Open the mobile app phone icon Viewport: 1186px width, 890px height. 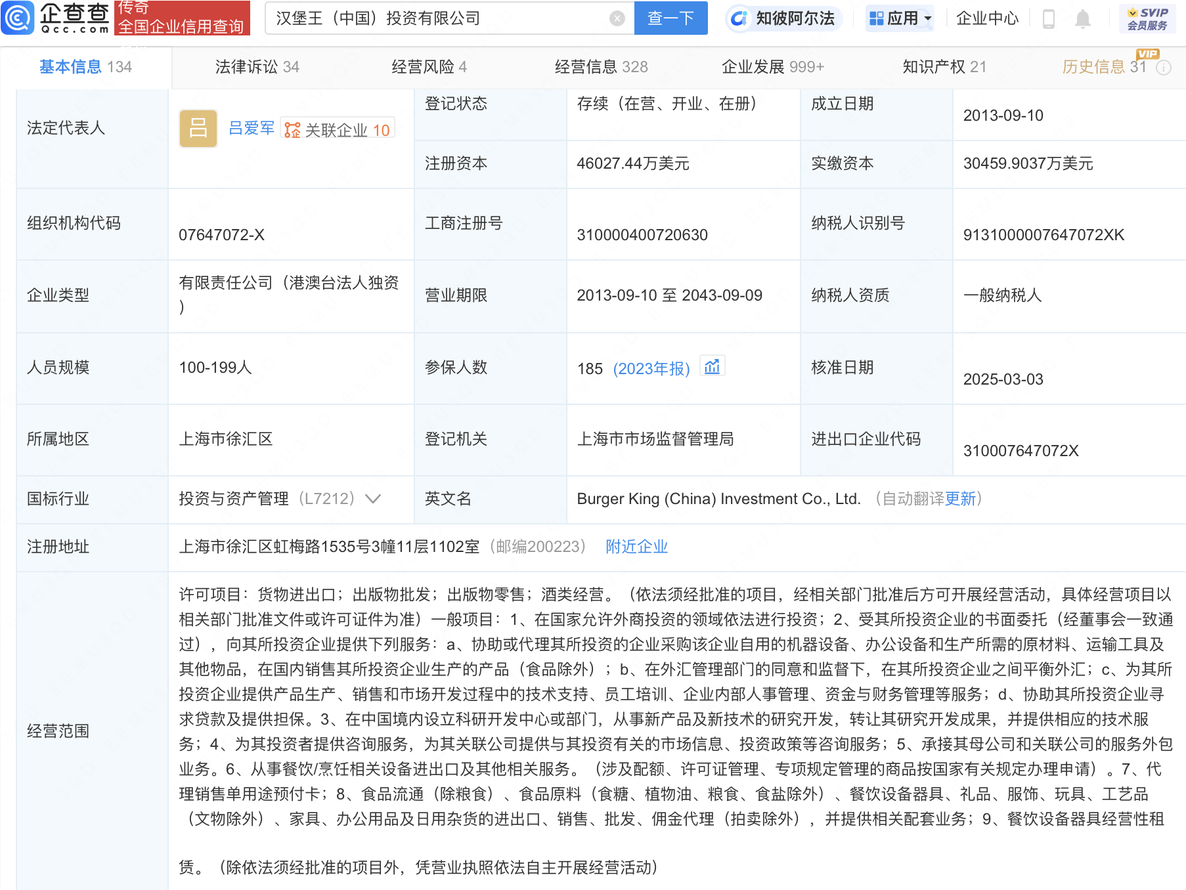coord(1048,18)
